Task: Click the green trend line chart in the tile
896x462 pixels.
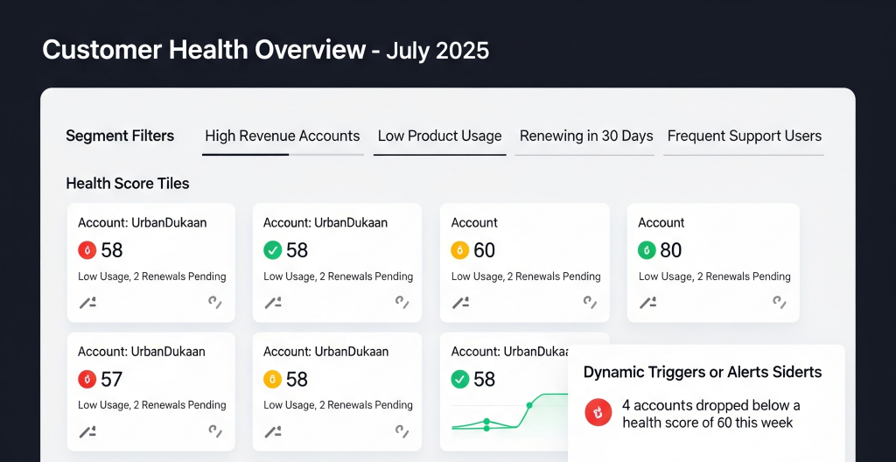Action: click(507, 413)
